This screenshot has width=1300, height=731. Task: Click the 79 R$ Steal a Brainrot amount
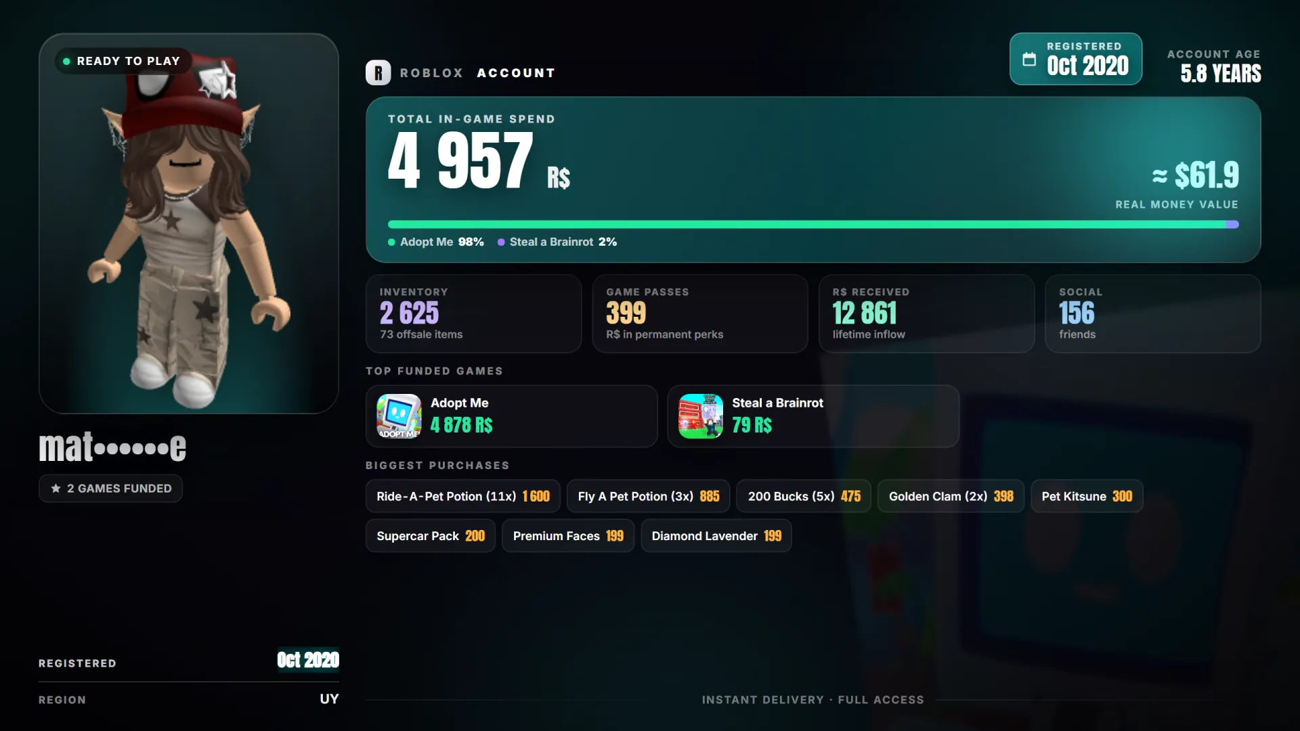pyautogui.click(x=752, y=425)
